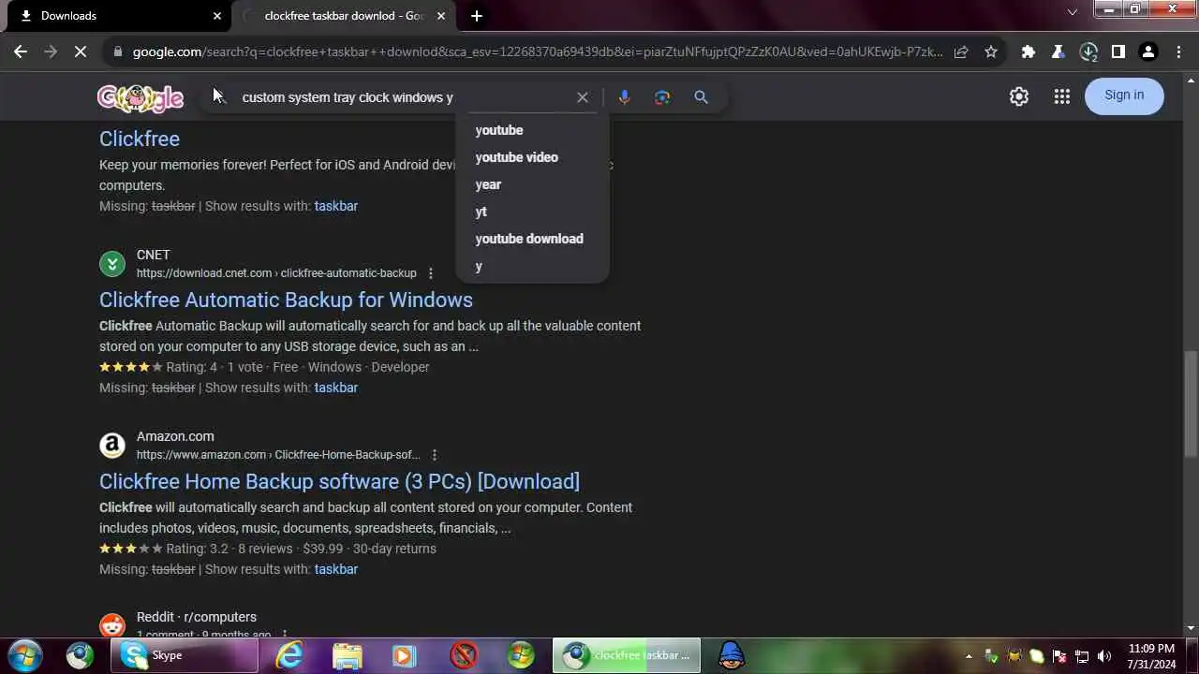Open the tab search dropdown arrow
Viewport: 1199px width, 674px height.
click(x=1073, y=12)
